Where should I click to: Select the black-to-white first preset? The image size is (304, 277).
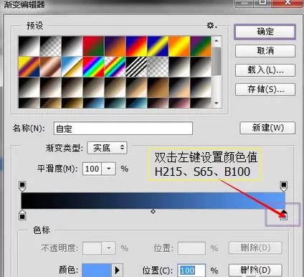[29, 46]
